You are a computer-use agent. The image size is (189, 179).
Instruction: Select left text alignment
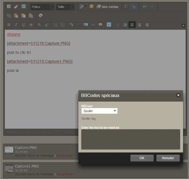pyautogui.click(x=132, y=25)
